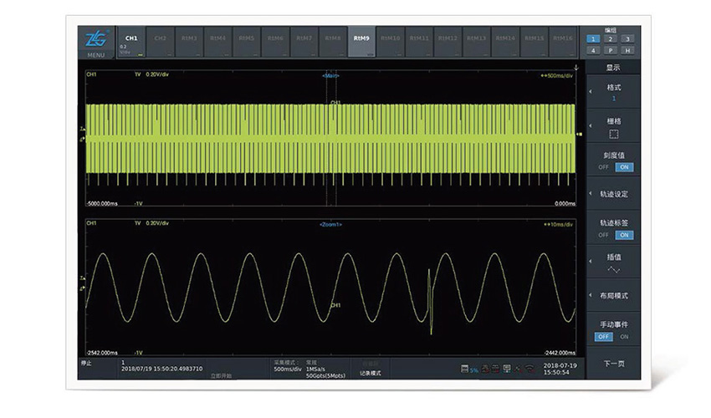Select the RtM11 channel tab
Image resolution: width=711 pixels, height=418 pixels.
(419, 42)
